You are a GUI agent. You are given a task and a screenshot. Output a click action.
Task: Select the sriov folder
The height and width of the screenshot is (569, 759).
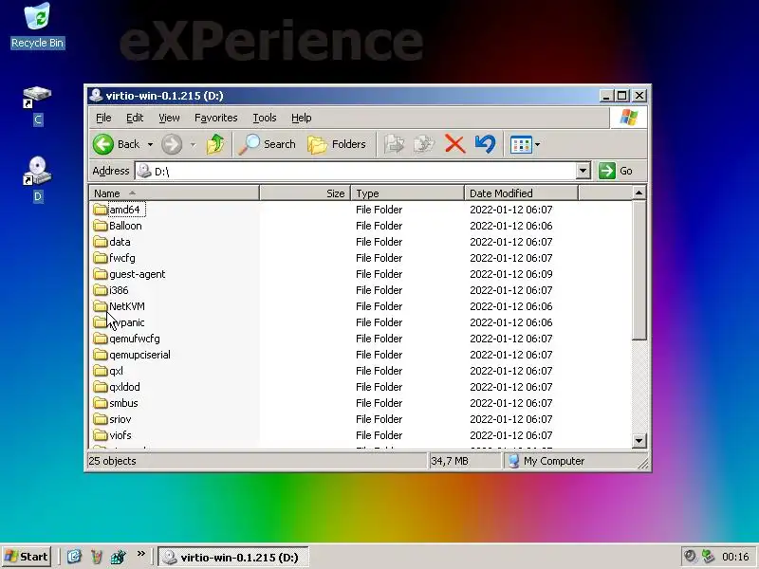(112, 419)
